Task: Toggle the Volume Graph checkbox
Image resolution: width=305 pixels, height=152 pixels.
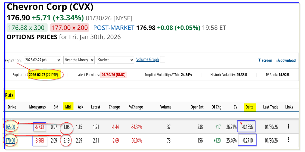Action: [x=163, y=59]
